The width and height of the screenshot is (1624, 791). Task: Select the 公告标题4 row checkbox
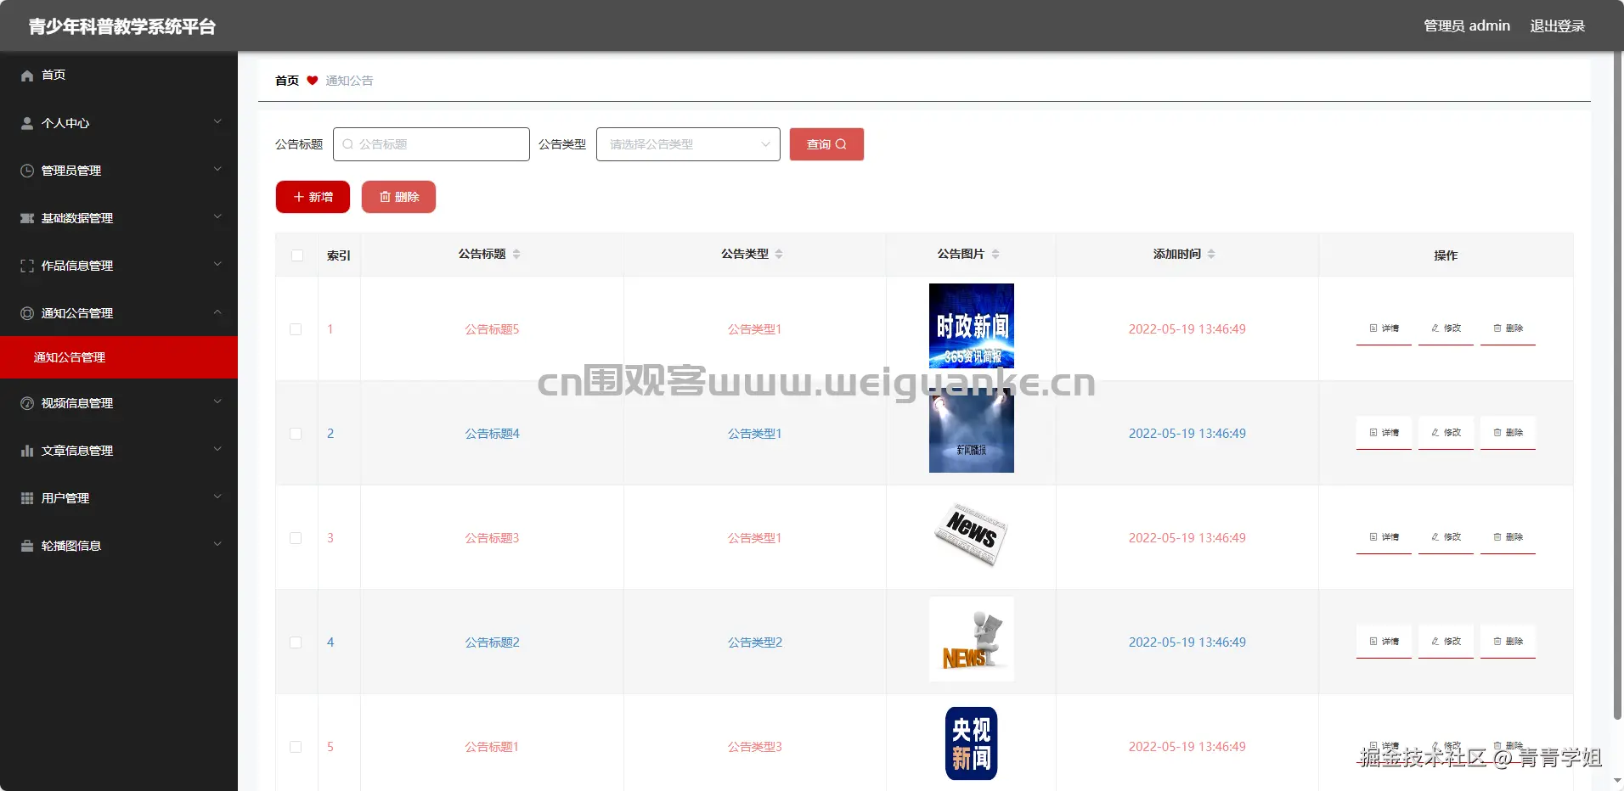click(296, 434)
